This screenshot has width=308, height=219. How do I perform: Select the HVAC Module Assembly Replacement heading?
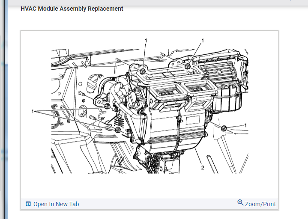coord(72,9)
